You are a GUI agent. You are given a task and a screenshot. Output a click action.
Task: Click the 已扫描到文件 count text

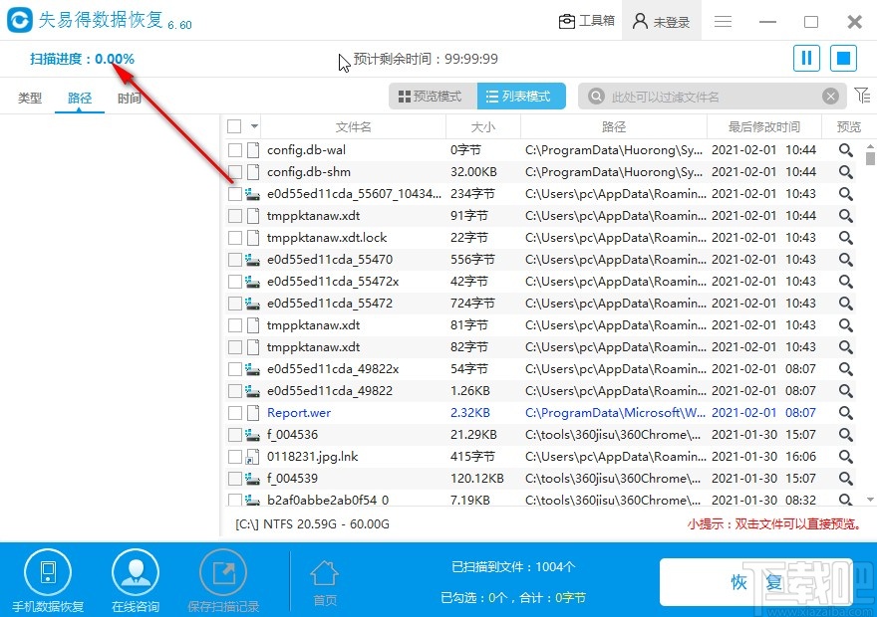[x=513, y=567]
